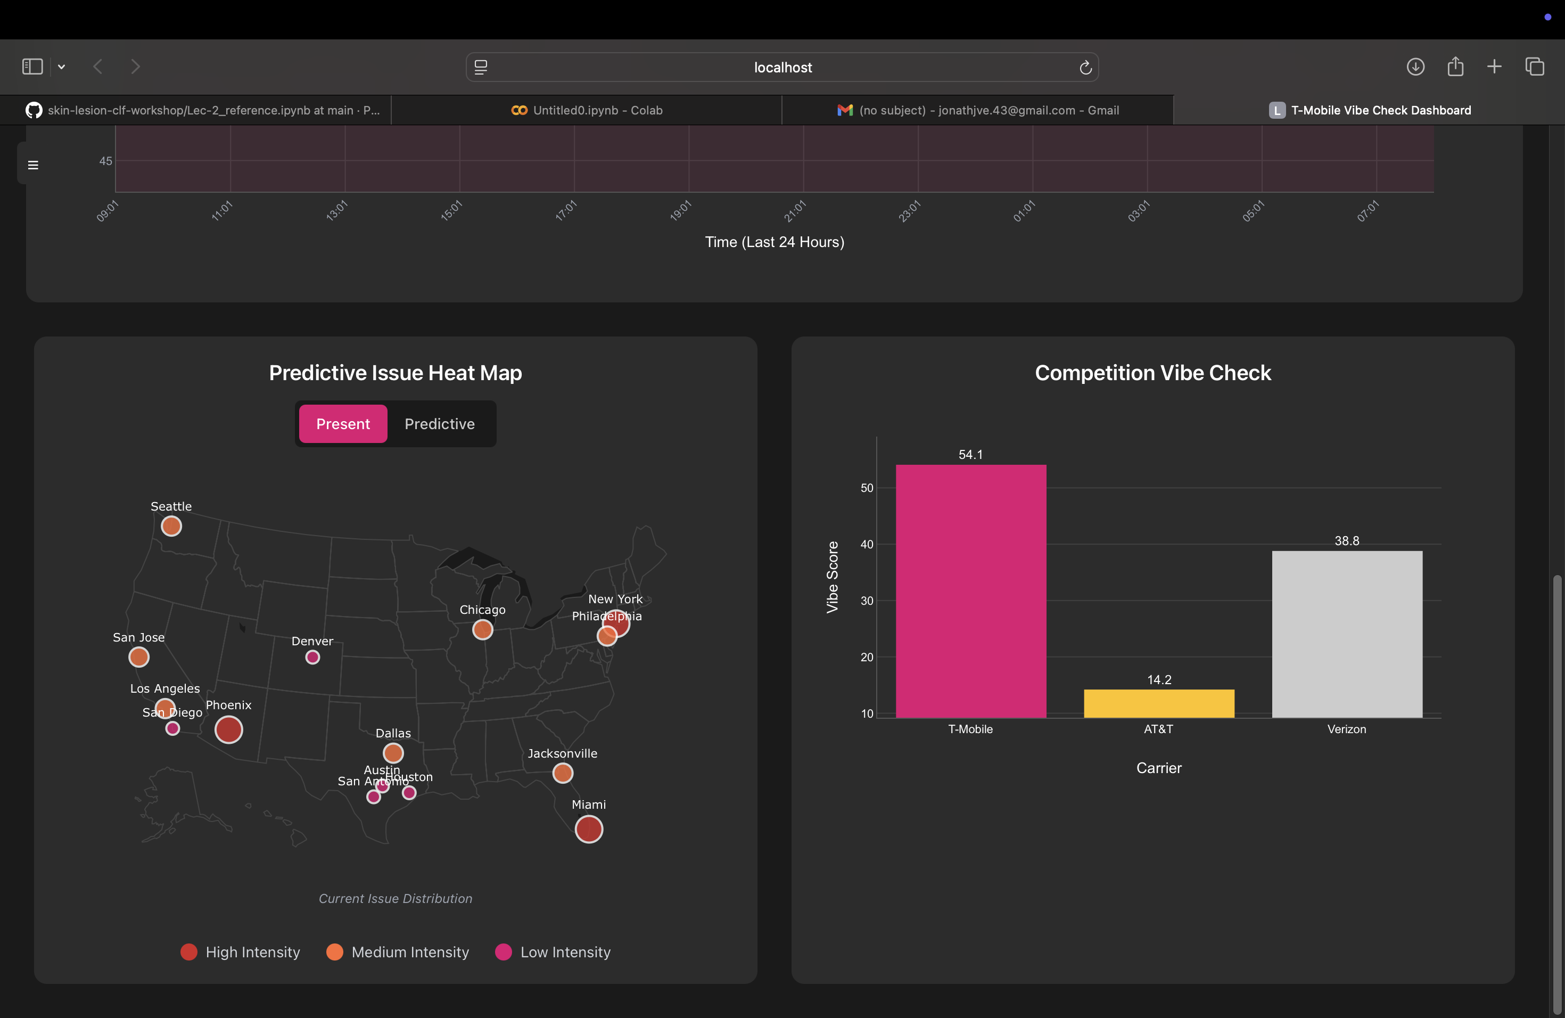This screenshot has width=1565, height=1018.
Task: Click the browser back arrow
Action: click(98, 67)
